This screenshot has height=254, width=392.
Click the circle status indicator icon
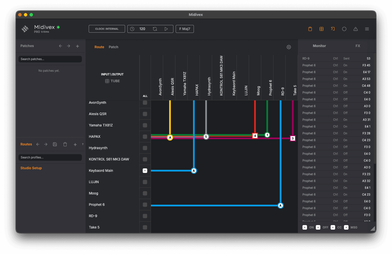click(x=344, y=29)
